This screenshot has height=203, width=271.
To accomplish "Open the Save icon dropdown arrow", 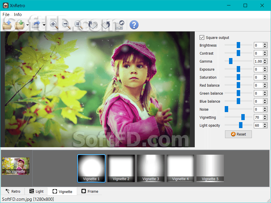I will [x=27, y=25].
